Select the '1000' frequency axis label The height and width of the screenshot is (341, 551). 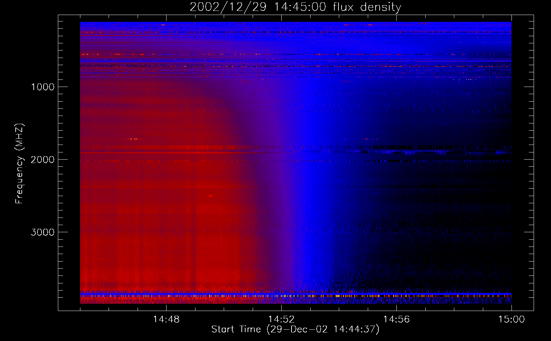43,87
